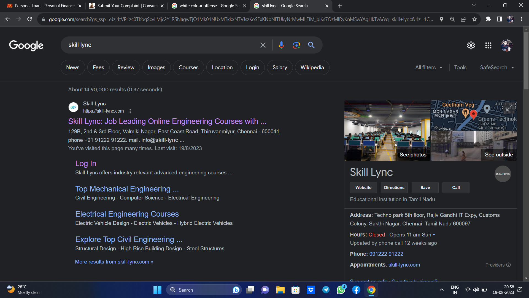Click the Google logo
This screenshot has width=529, height=298.
[26, 46]
